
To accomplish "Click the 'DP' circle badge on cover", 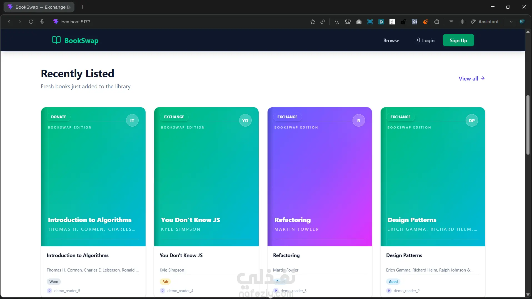I will click(x=472, y=120).
